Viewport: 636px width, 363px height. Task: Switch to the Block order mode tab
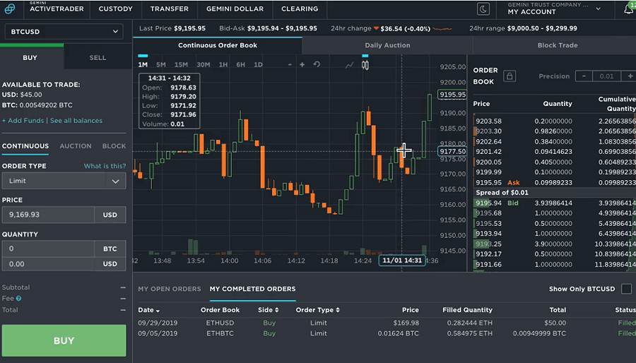point(114,146)
